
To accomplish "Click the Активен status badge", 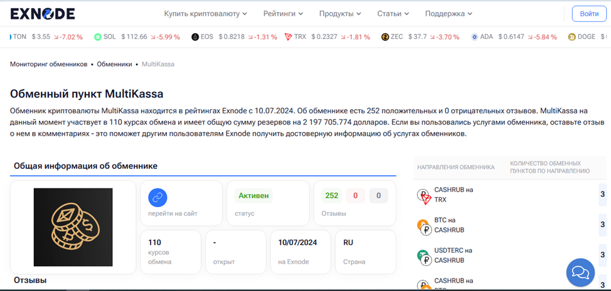I will [x=253, y=195].
